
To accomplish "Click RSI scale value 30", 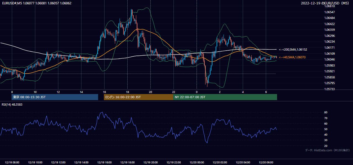I will click(x=326, y=140).
